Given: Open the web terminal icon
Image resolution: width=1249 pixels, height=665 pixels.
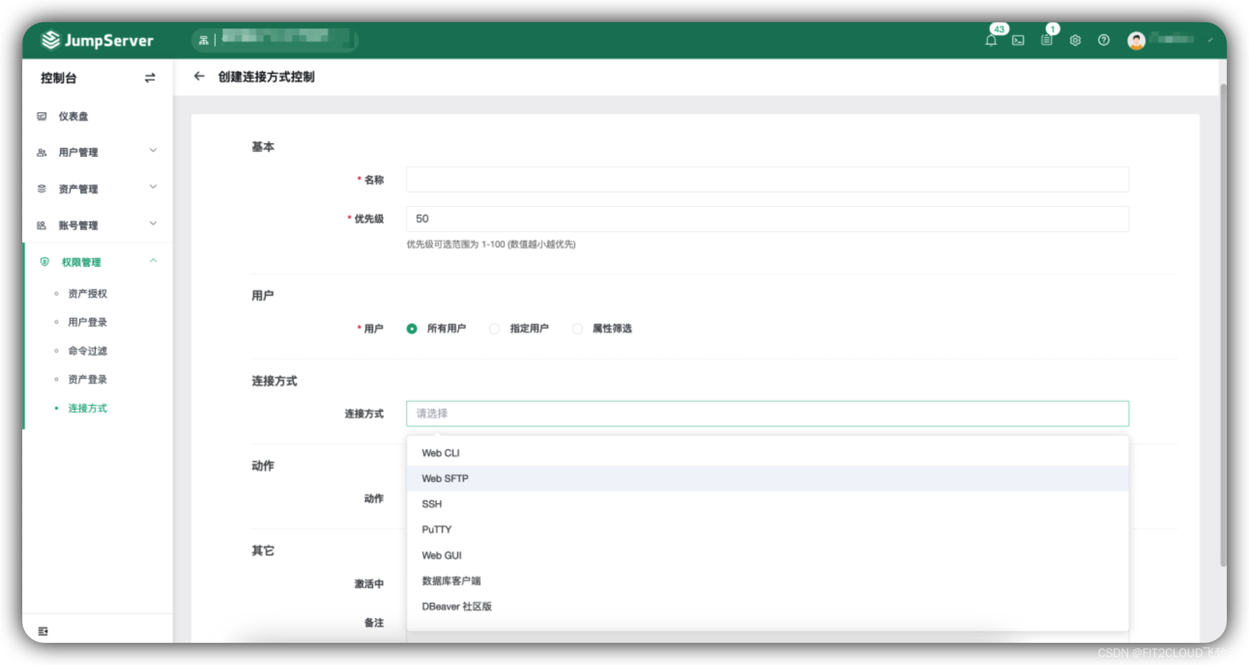Looking at the screenshot, I should tap(1018, 41).
